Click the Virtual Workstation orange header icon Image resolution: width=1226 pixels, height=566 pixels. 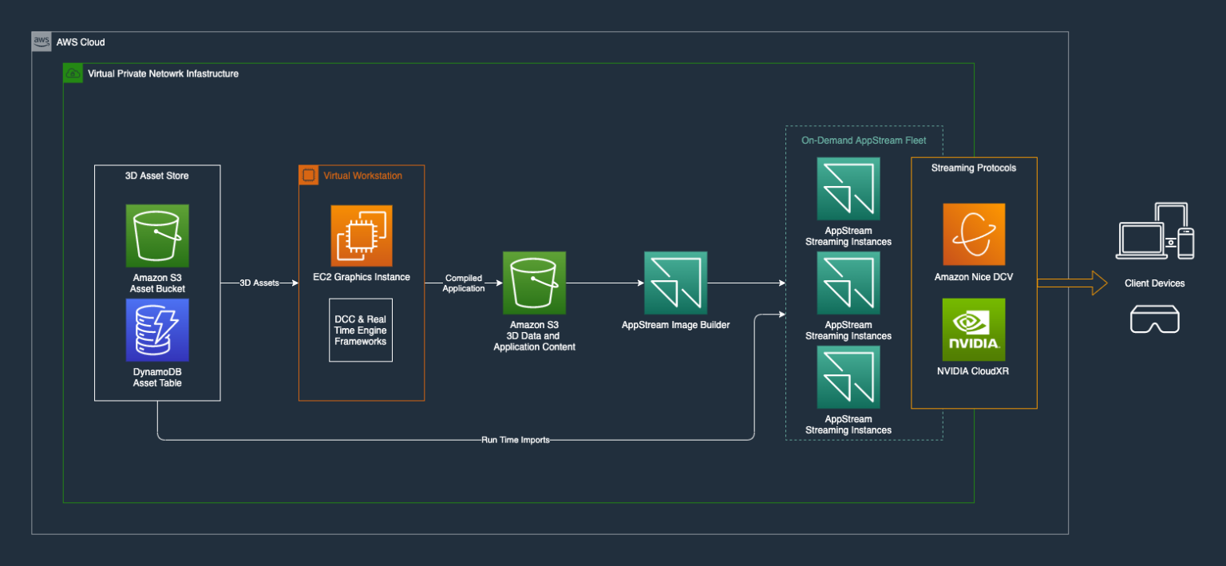309,175
